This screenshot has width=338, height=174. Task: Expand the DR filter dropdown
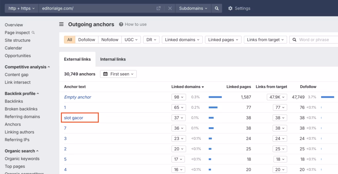pos(151,40)
